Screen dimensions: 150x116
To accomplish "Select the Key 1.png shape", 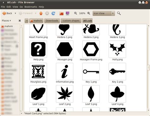I will tap(91, 72).
